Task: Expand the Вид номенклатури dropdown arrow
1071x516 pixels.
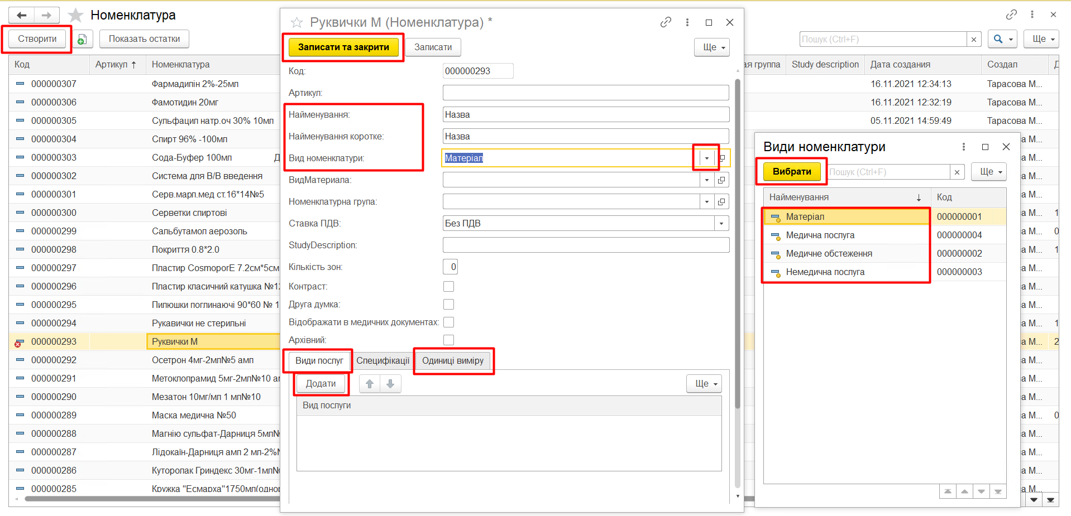Action: coord(706,158)
